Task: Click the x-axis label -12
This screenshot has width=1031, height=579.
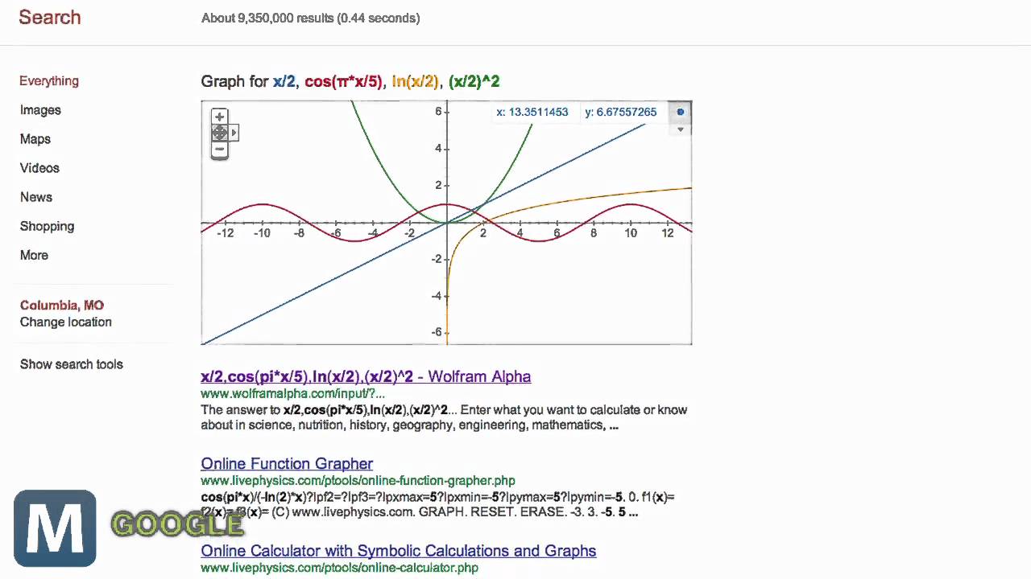Action: [226, 233]
